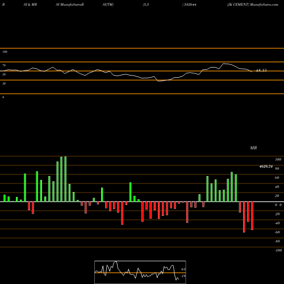Screen dimensions: 284x284
Task: Click the SI MunafaSutraR header text
Action: (70, 5)
